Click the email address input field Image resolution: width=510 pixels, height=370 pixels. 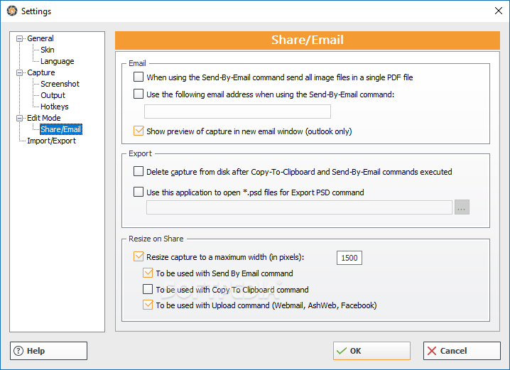(x=237, y=111)
